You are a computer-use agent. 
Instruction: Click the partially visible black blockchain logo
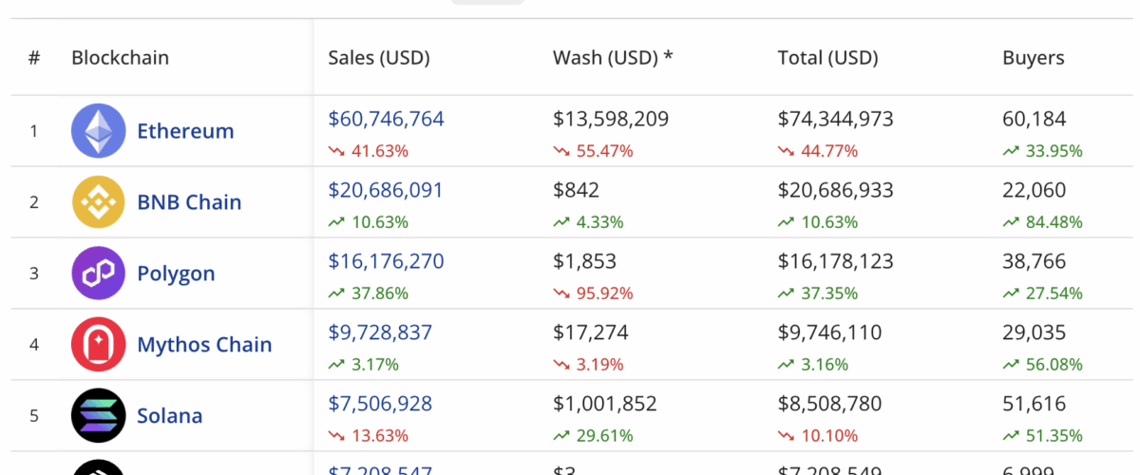pos(98,467)
